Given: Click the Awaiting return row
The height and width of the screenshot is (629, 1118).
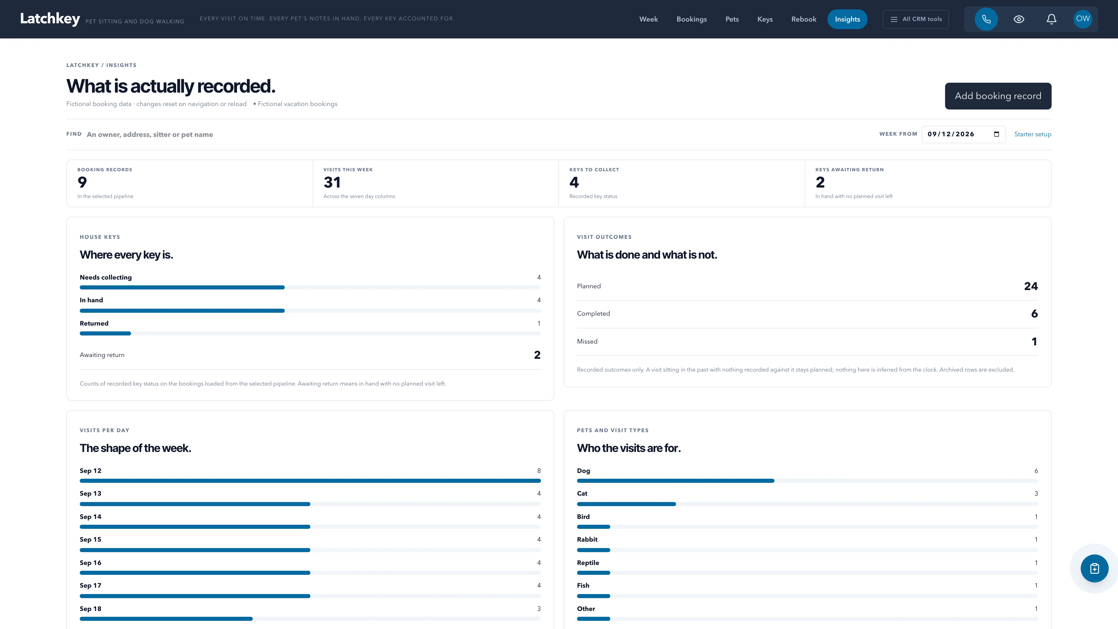Looking at the screenshot, I should (x=310, y=355).
